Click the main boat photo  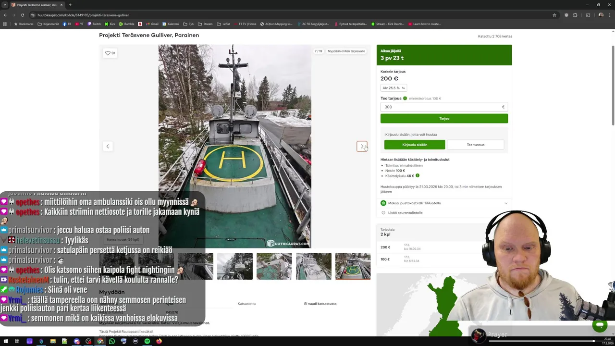[235, 146]
